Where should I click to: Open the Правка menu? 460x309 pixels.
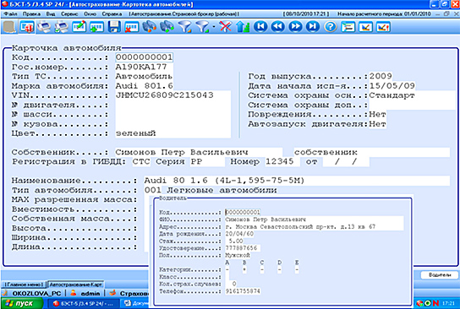(31, 14)
